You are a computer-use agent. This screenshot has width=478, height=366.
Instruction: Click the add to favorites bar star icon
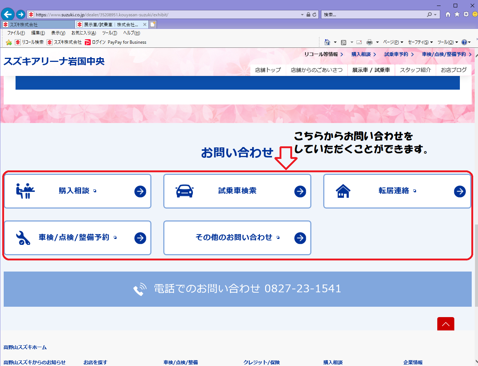pyautogui.click(x=9, y=42)
